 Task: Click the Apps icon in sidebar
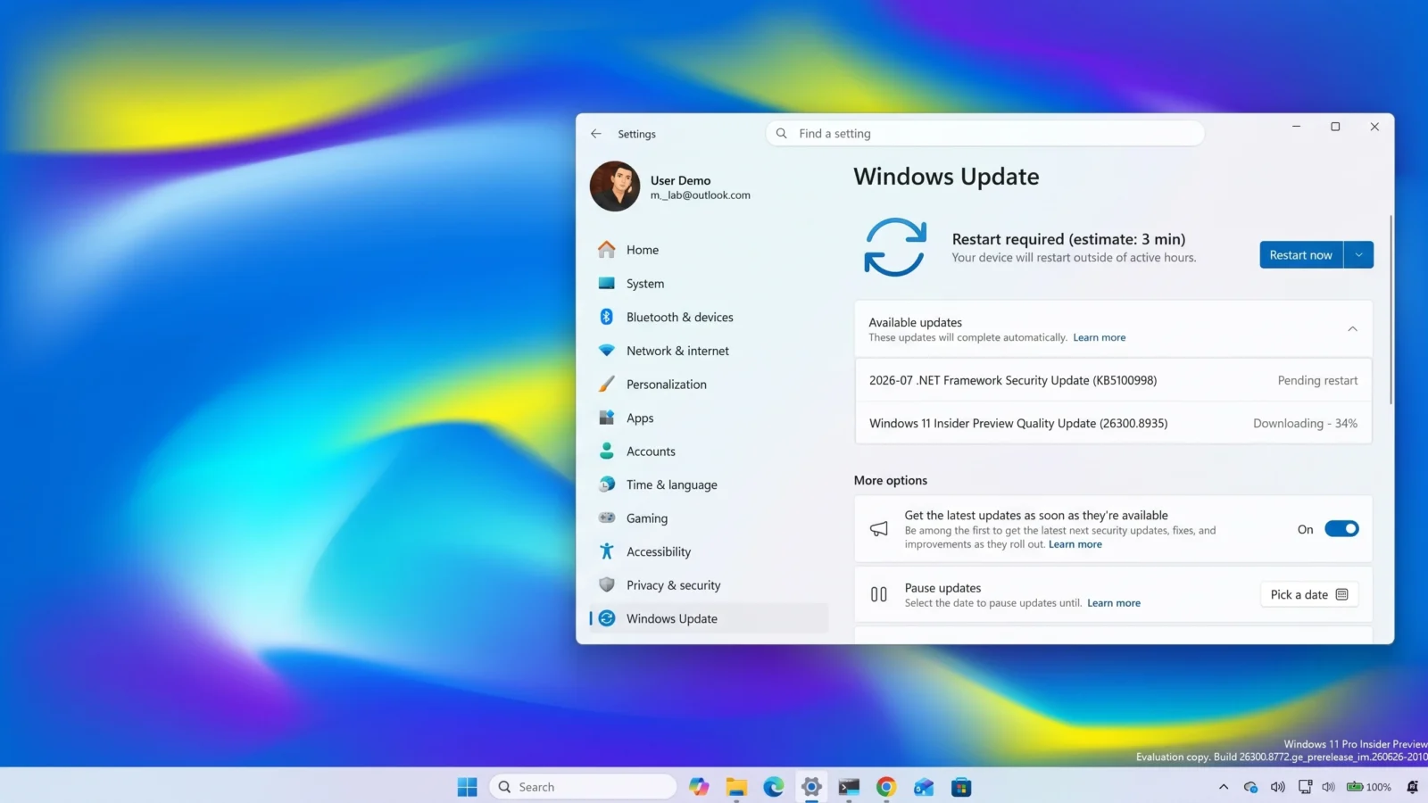point(607,418)
